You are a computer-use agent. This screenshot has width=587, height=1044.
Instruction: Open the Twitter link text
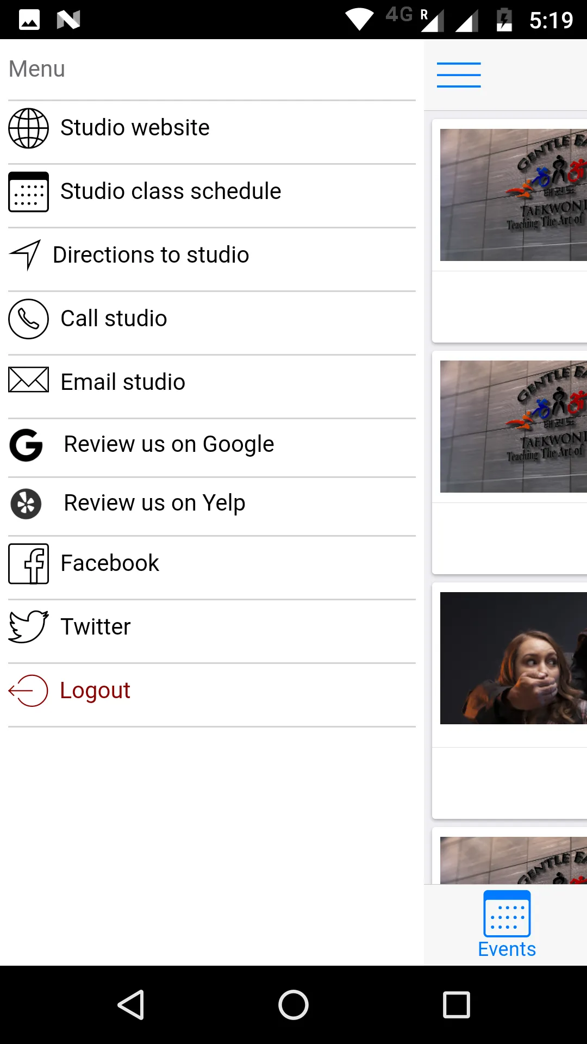click(x=96, y=627)
